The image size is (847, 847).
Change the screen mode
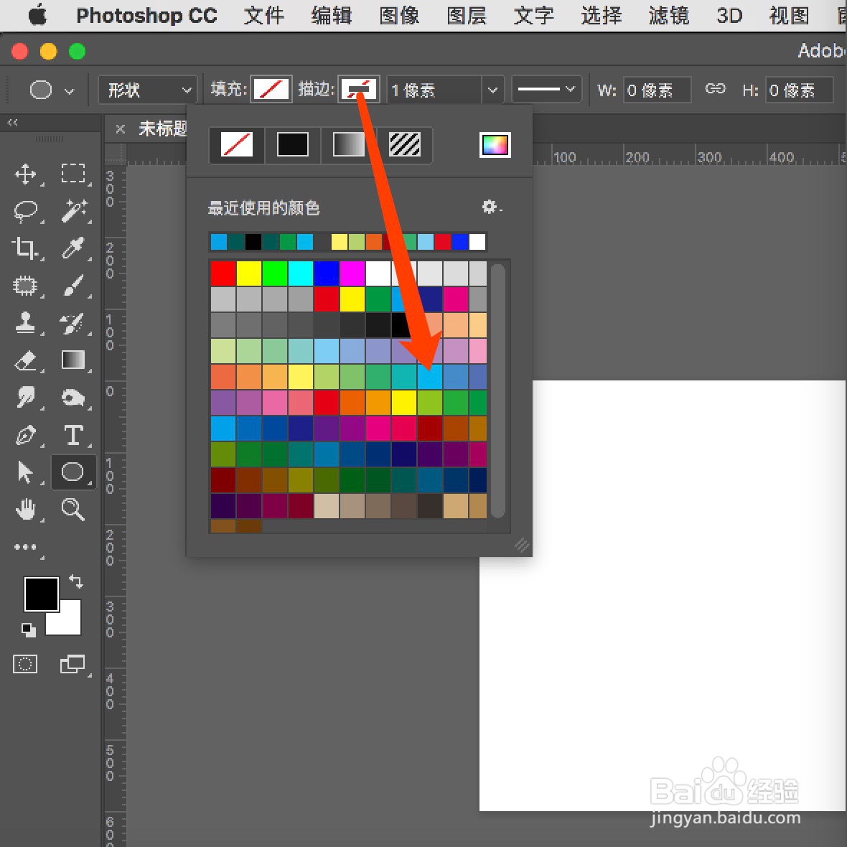point(72,664)
